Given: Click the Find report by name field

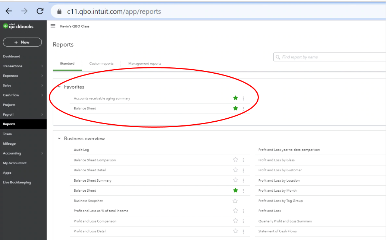Looking at the screenshot, I should pos(330,57).
